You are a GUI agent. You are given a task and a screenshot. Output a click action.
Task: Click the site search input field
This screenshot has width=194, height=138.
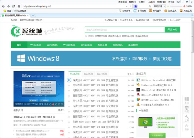tap(125, 30)
